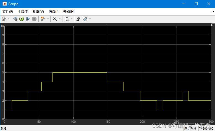The height and width of the screenshot is (131, 215).
Task: Click the x-axis label 200
Action: click(142, 122)
